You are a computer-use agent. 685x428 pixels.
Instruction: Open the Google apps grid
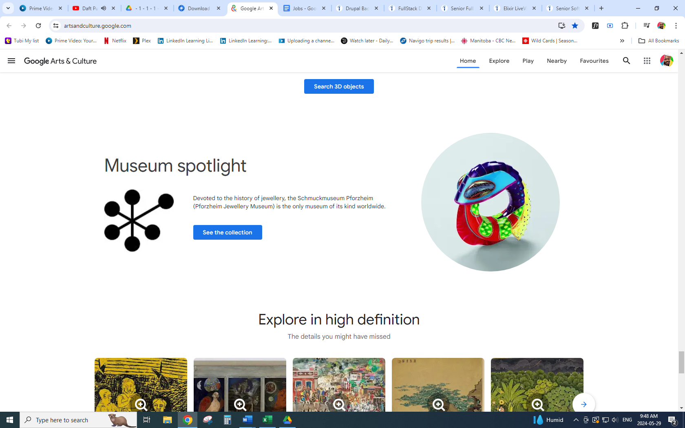(647, 61)
